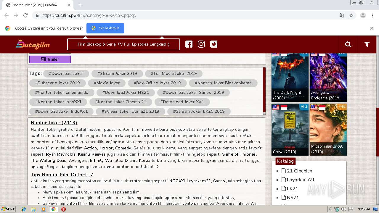Click the Nonton Joker (2019) heading
The image size is (379, 213).
coord(54,122)
